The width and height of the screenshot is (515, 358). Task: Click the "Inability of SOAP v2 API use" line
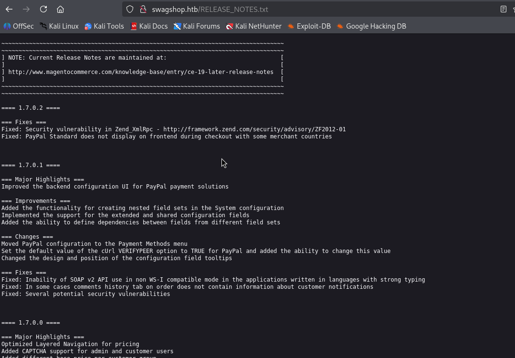213,280
